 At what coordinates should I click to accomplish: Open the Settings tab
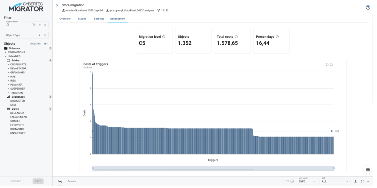tap(99, 18)
